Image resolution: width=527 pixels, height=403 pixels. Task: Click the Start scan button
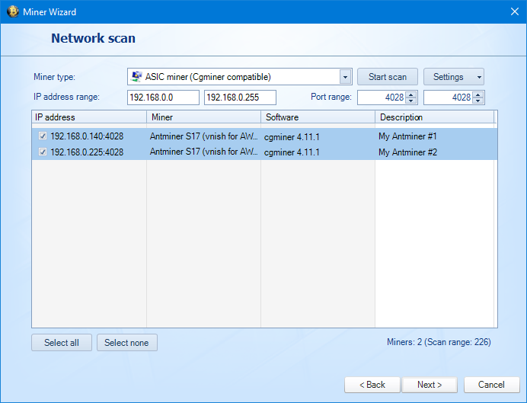(388, 77)
